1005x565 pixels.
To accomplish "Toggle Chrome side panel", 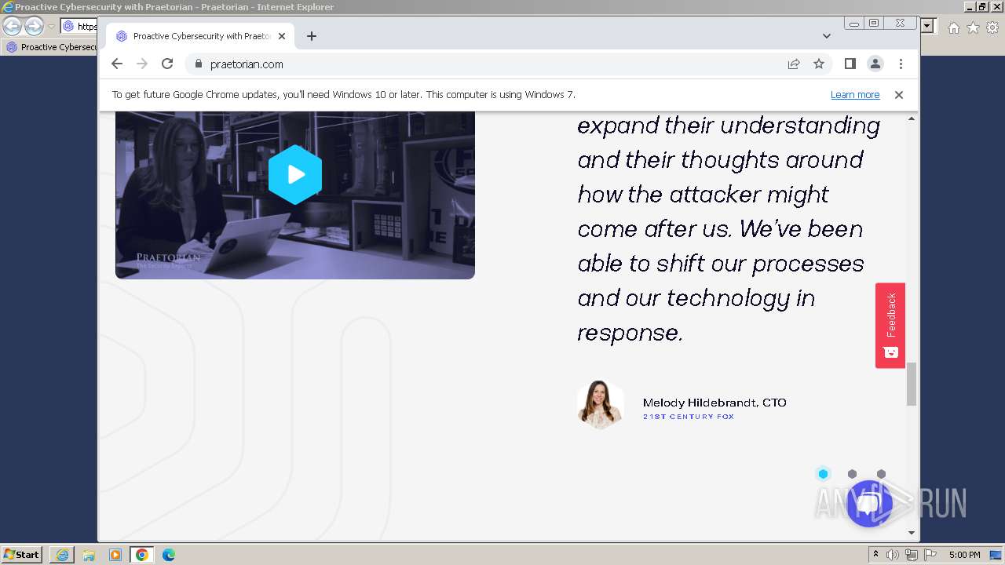I will [850, 64].
